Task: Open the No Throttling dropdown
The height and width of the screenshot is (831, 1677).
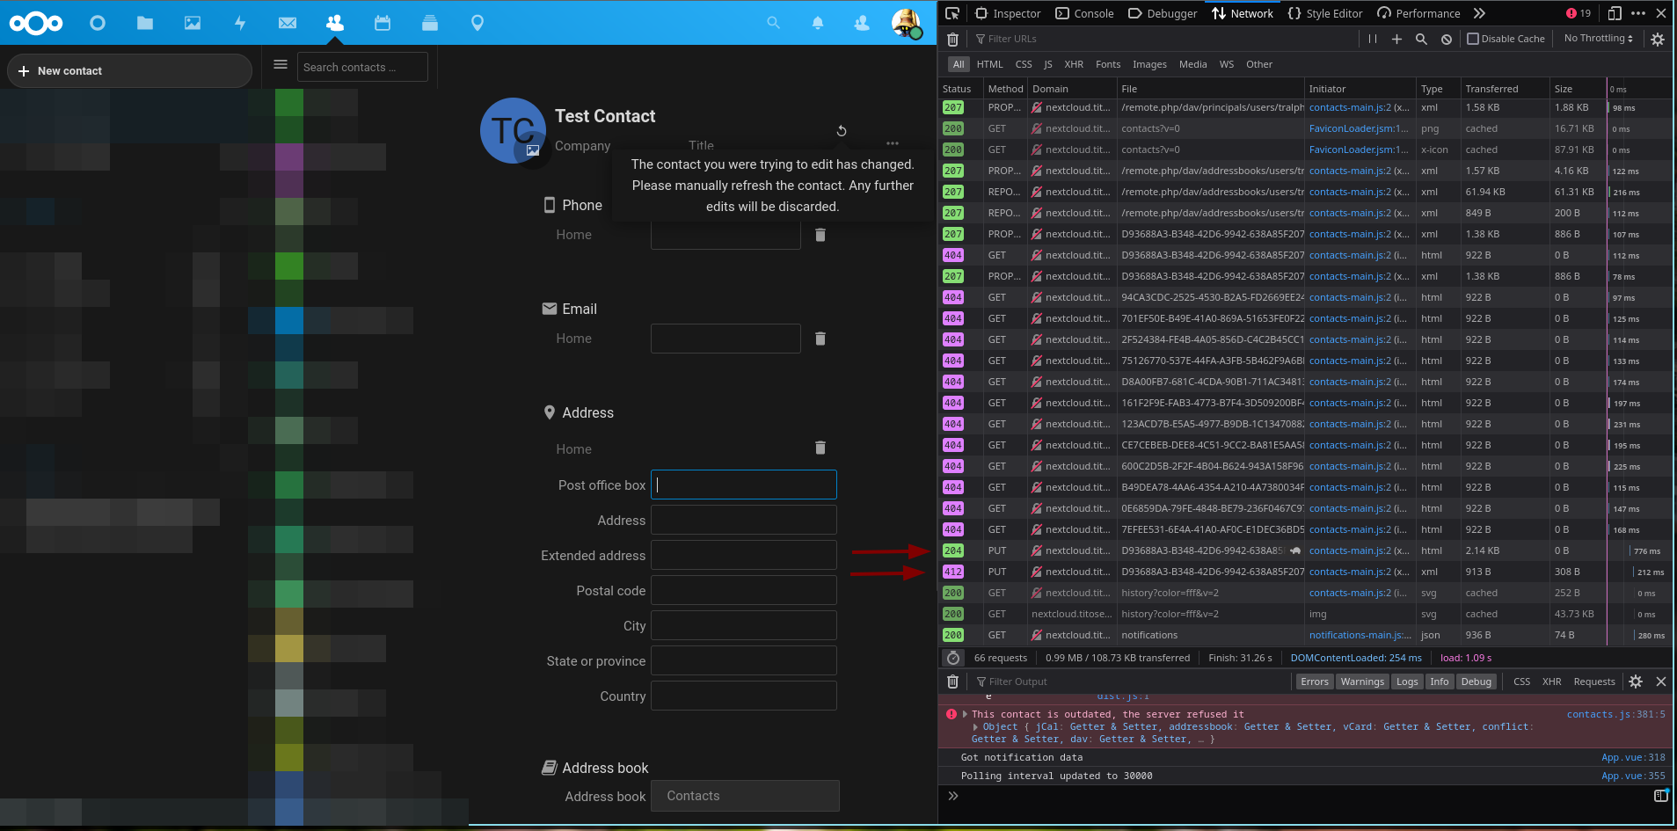Action: [x=1599, y=39]
